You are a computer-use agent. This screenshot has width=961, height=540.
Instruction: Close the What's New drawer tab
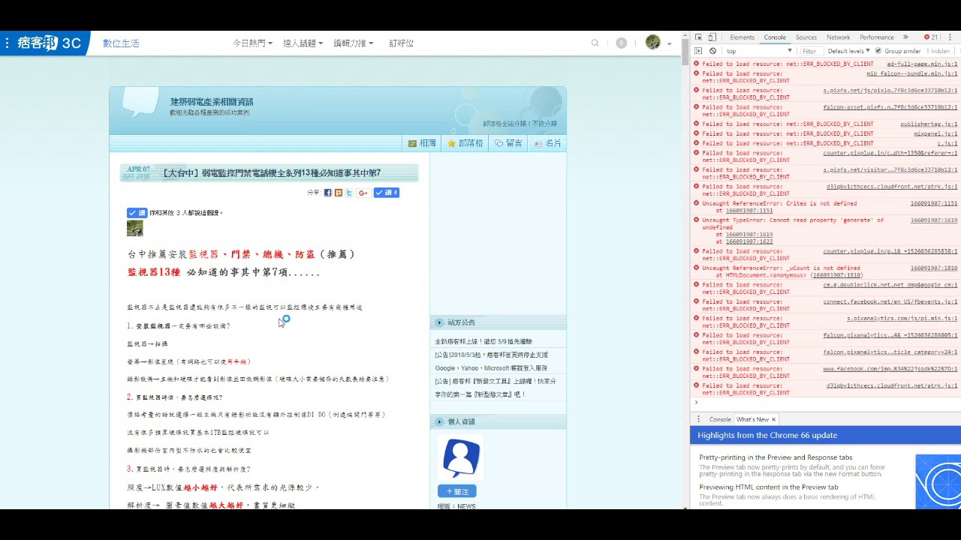coord(774,419)
